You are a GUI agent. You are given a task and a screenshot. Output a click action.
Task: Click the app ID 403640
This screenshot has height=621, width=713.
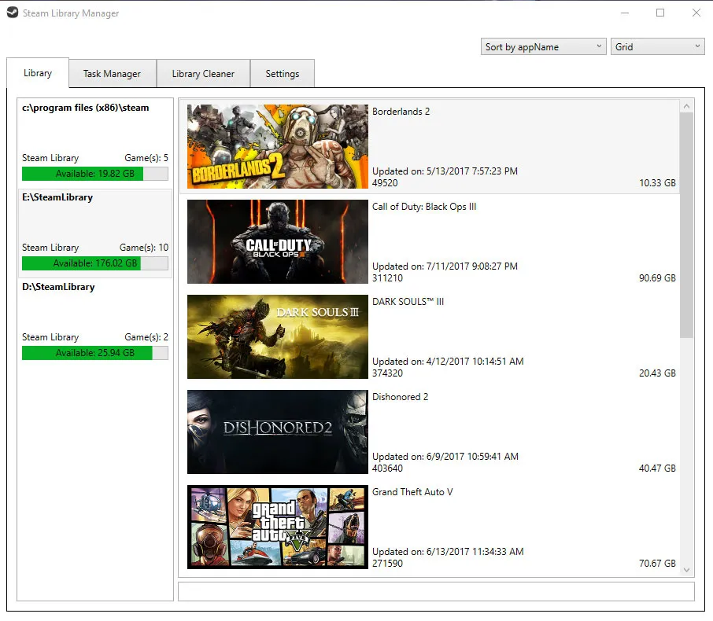coord(387,469)
